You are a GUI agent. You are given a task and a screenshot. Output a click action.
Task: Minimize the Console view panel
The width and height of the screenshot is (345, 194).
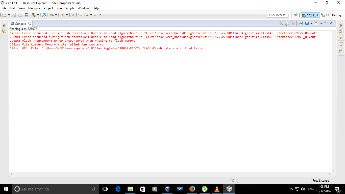(326, 23)
